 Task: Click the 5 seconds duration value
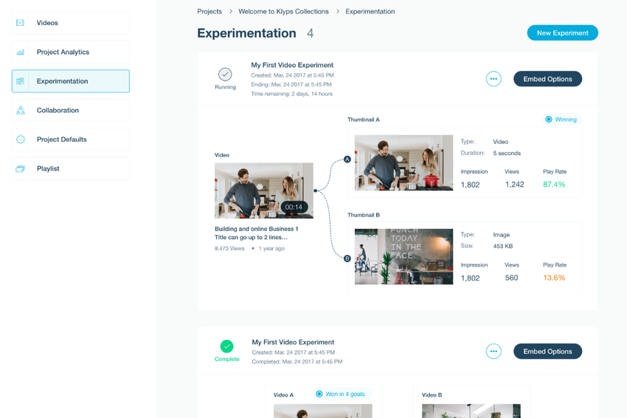coord(507,153)
